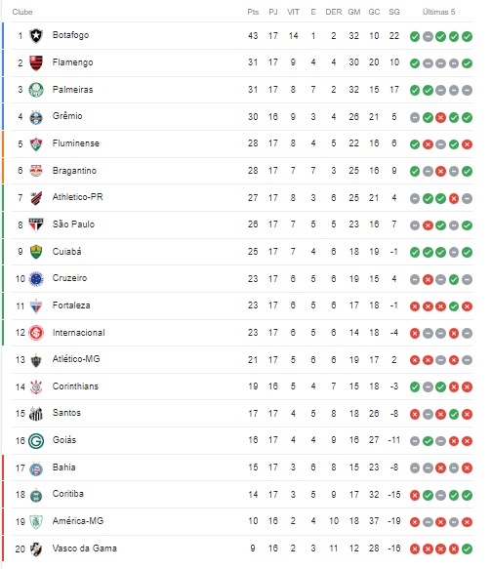491x569 pixels.
Task: Open the Grêmio team name link
Action: tap(67, 116)
